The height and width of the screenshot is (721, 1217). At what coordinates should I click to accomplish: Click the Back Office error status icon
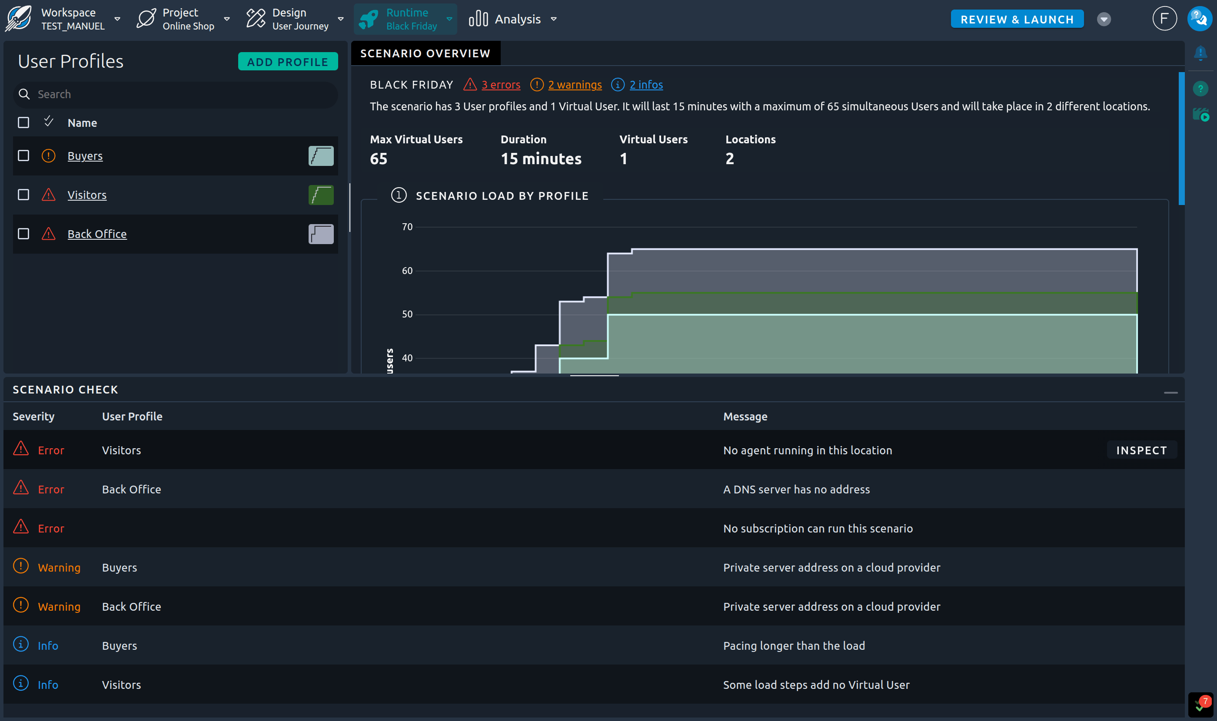coord(49,234)
